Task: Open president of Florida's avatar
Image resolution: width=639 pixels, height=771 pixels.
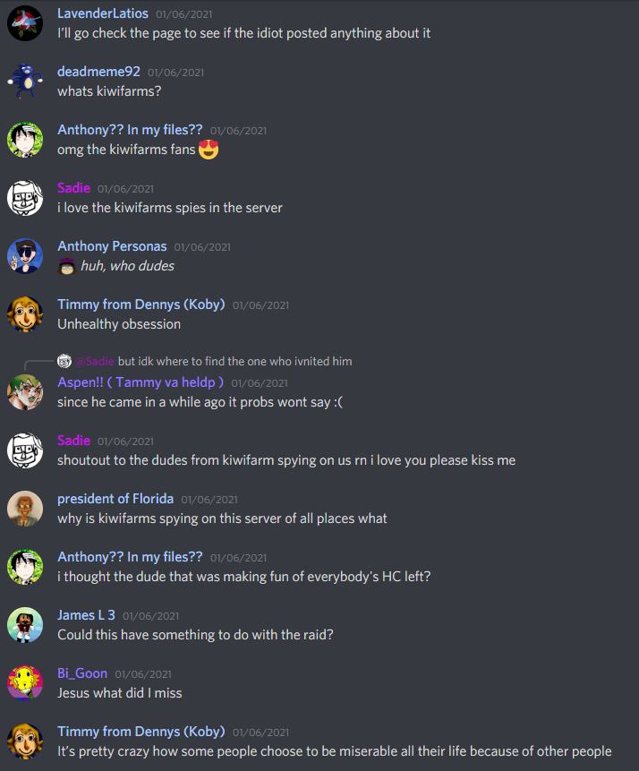Action: click(25, 509)
